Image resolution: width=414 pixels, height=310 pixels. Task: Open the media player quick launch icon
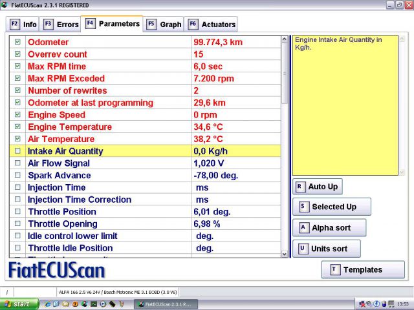103,304
